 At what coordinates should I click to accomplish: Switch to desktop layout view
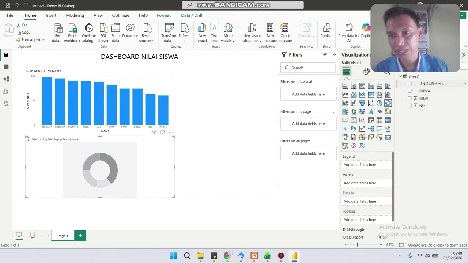tap(19, 235)
